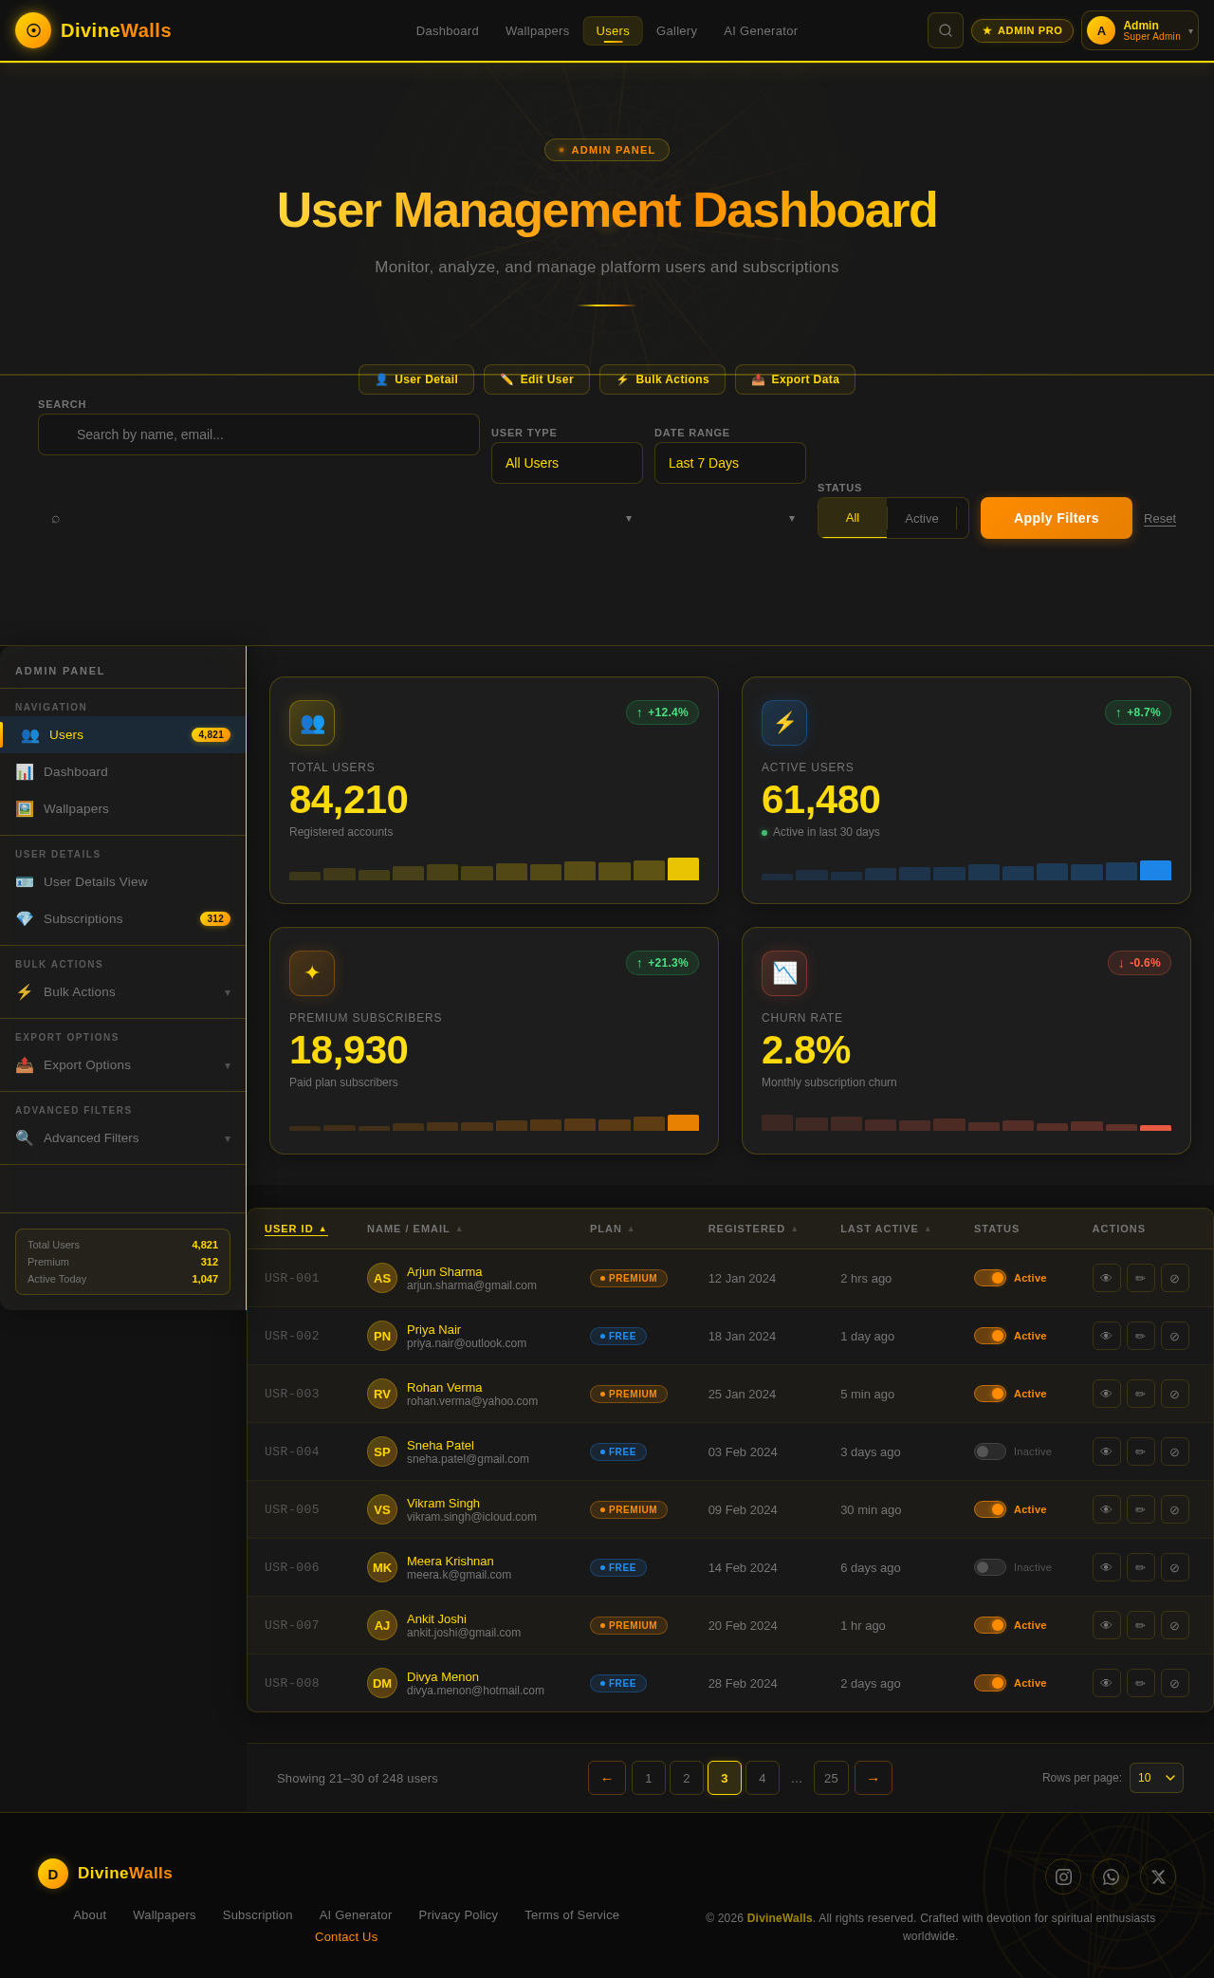Toggle Vikram Singh's status switch
1214x1978 pixels.
tap(990, 1509)
